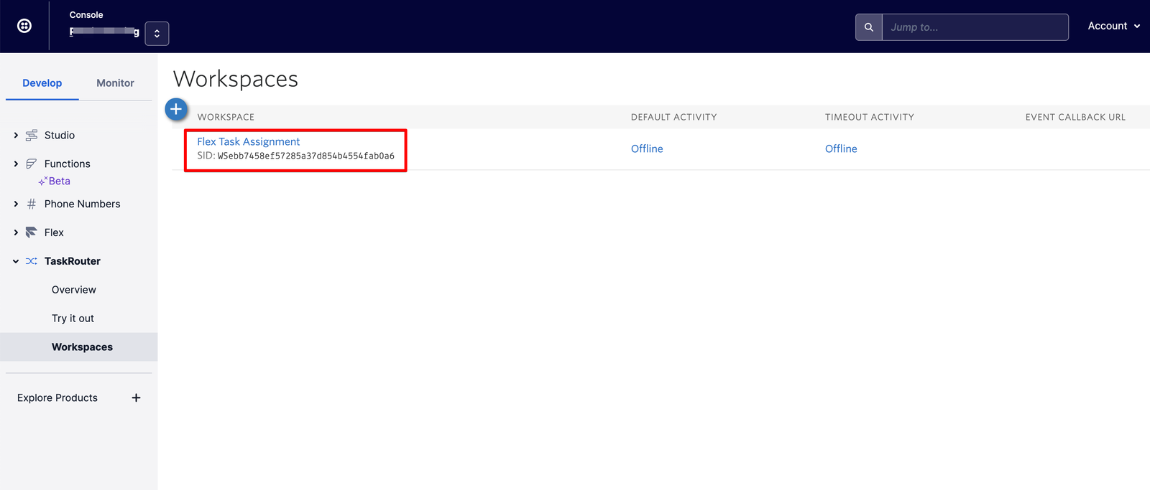
Task: Focus the Jump to search field
Action: click(x=974, y=27)
